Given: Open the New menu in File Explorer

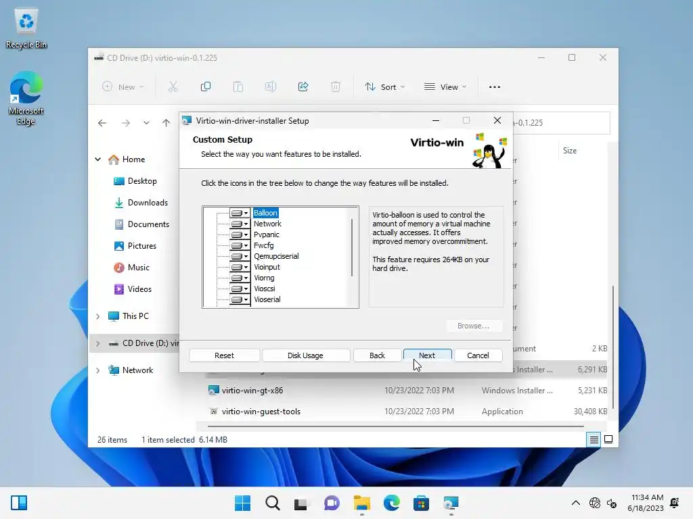Looking at the screenshot, I should 123,87.
